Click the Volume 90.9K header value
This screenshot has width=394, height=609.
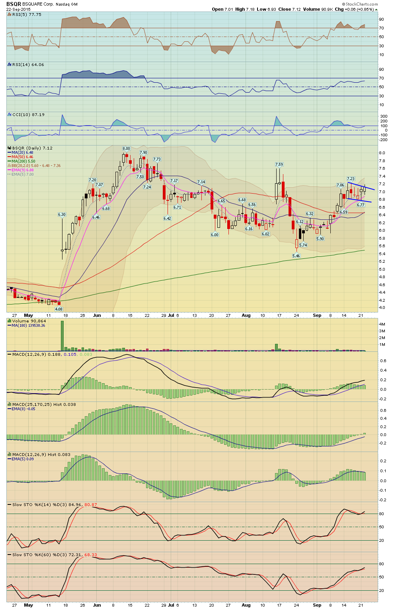click(x=318, y=9)
